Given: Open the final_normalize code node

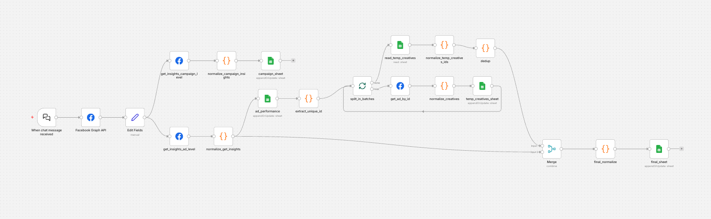Looking at the screenshot, I should [x=605, y=149].
